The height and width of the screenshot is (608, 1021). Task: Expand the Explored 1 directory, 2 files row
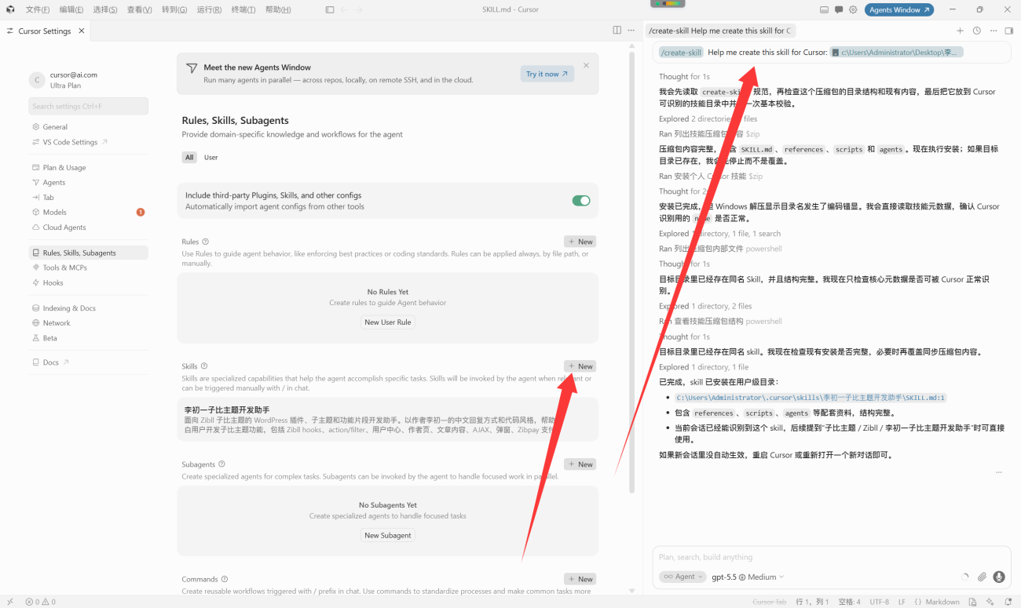705,306
